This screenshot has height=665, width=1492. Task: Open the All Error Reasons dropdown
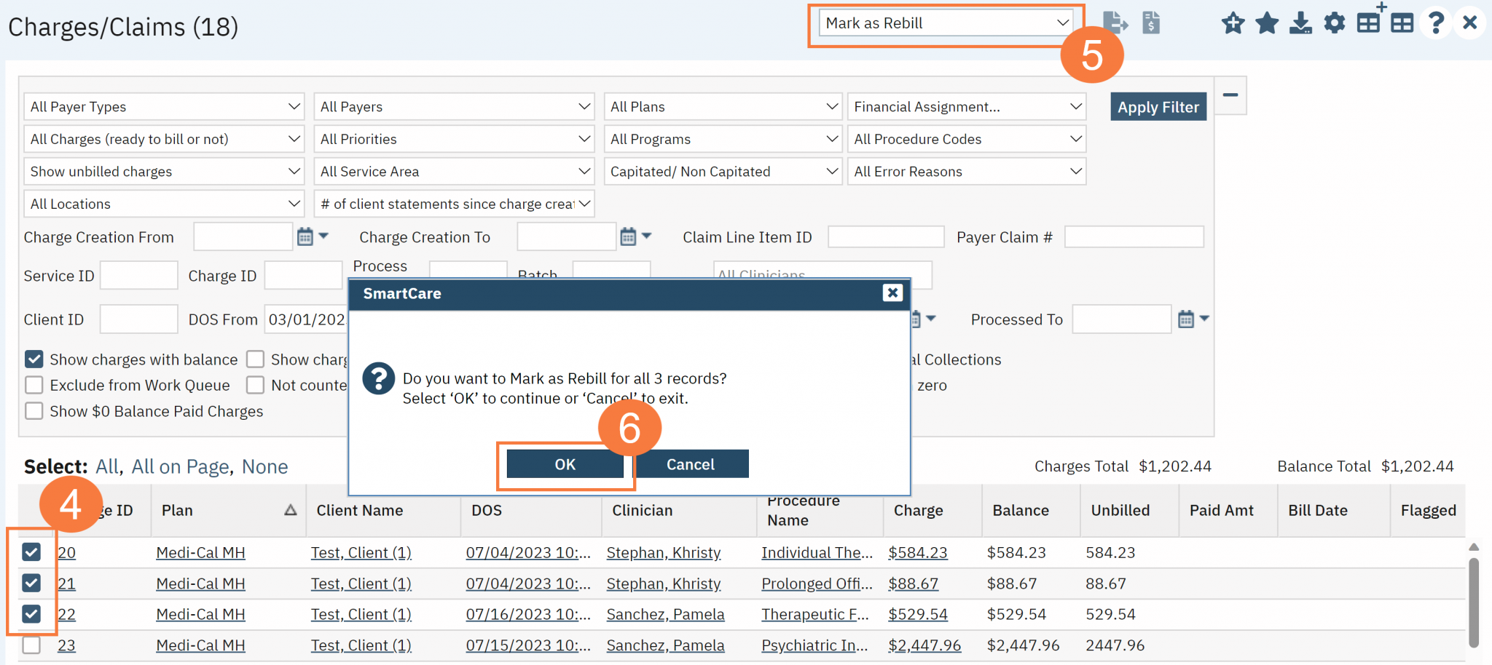(x=966, y=172)
